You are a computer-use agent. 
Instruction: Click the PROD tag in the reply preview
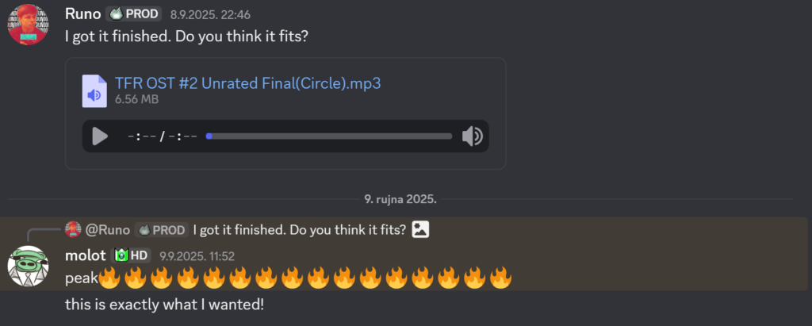tap(162, 230)
